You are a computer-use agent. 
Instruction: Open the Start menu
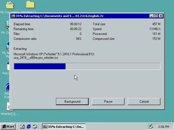(x=8, y=126)
